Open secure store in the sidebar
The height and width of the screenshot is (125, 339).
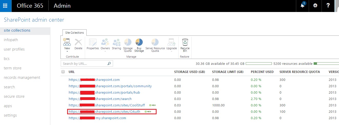click(x=14, y=96)
